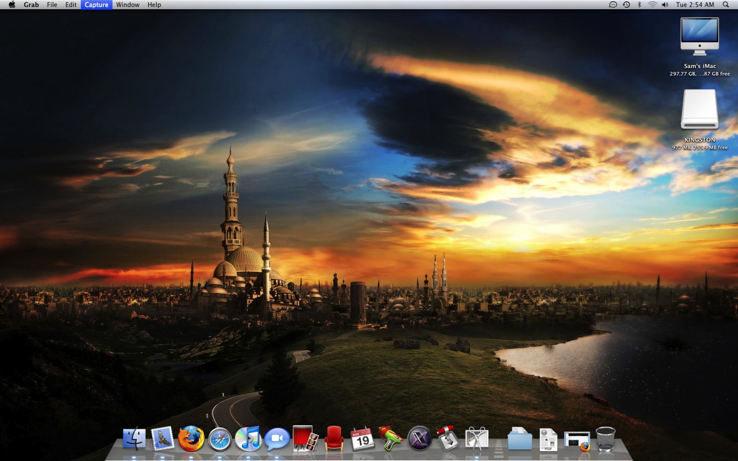This screenshot has height=461, width=738.
Task: Open Finder from the Dock
Action: click(x=134, y=438)
